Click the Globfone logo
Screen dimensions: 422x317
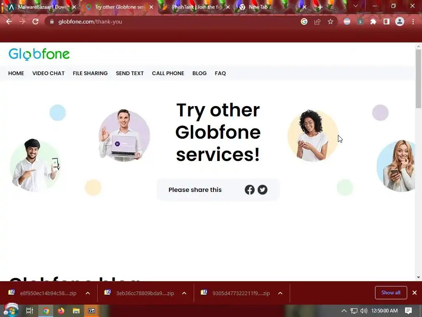point(39,54)
